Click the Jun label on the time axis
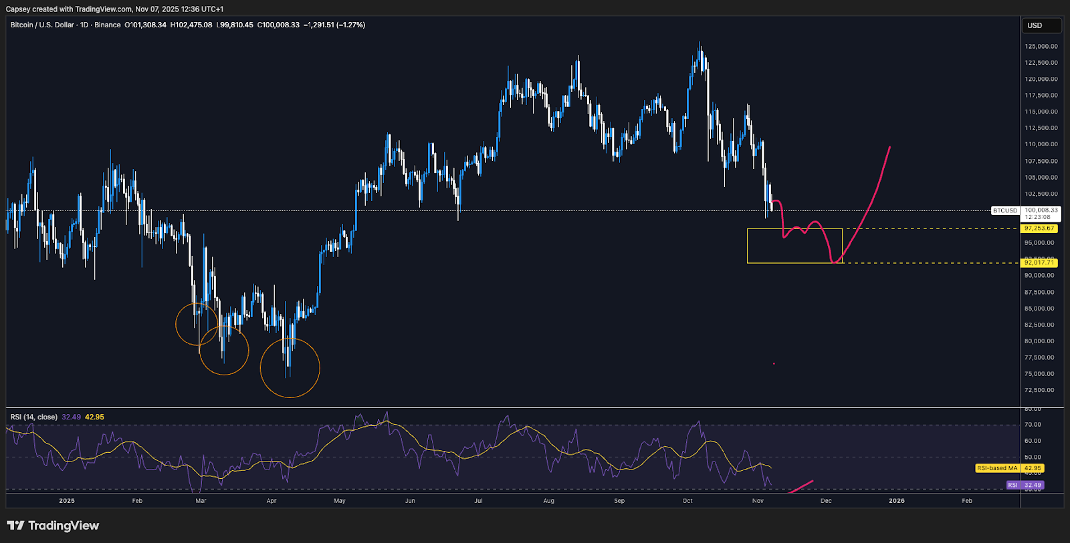 coord(410,500)
